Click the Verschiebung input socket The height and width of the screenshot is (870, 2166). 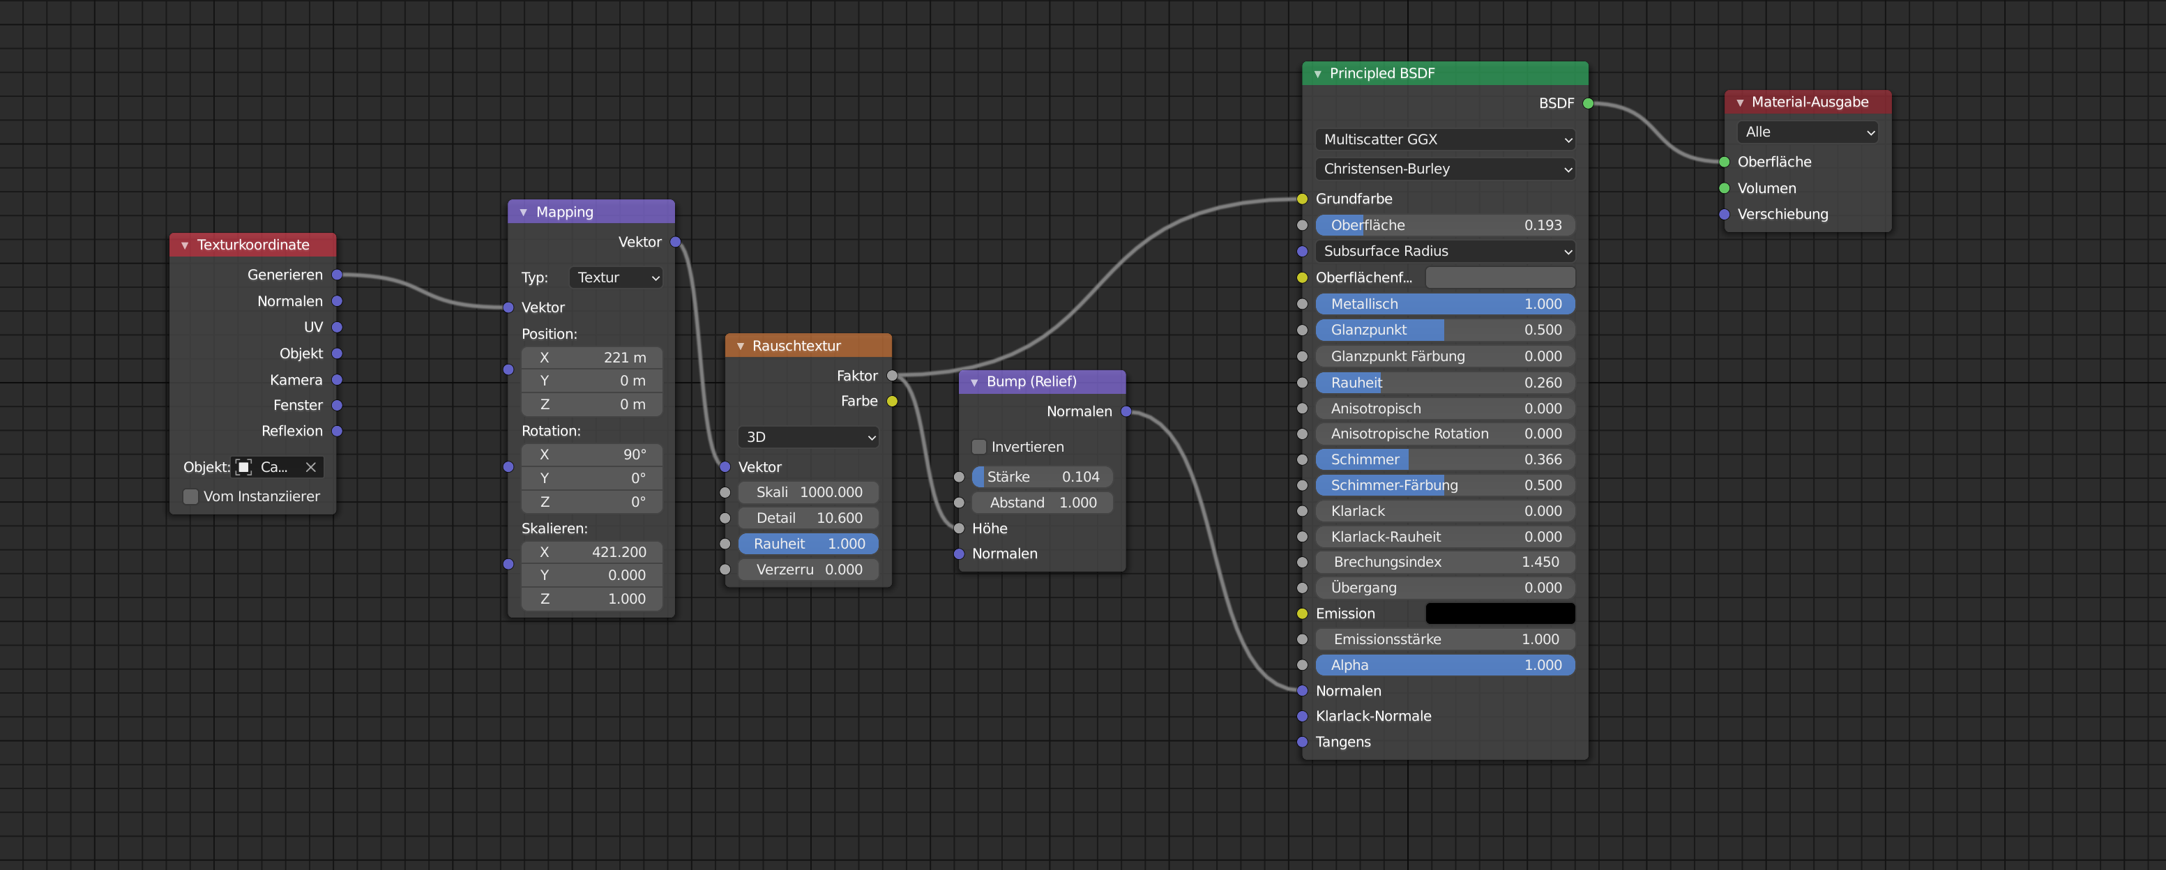click(1725, 214)
